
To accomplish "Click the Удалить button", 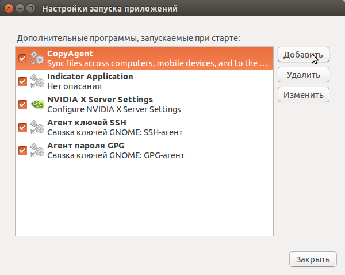I will 304,75.
